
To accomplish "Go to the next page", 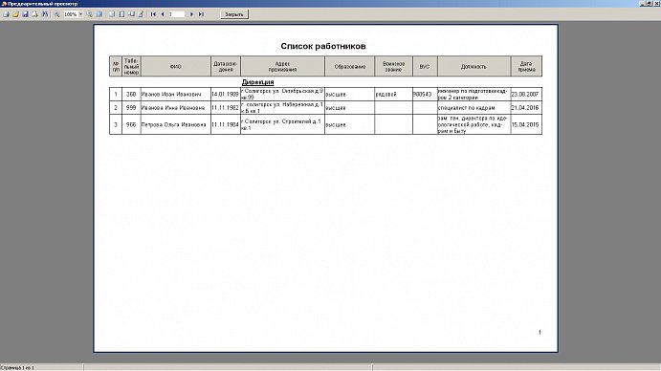I will [192, 14].
